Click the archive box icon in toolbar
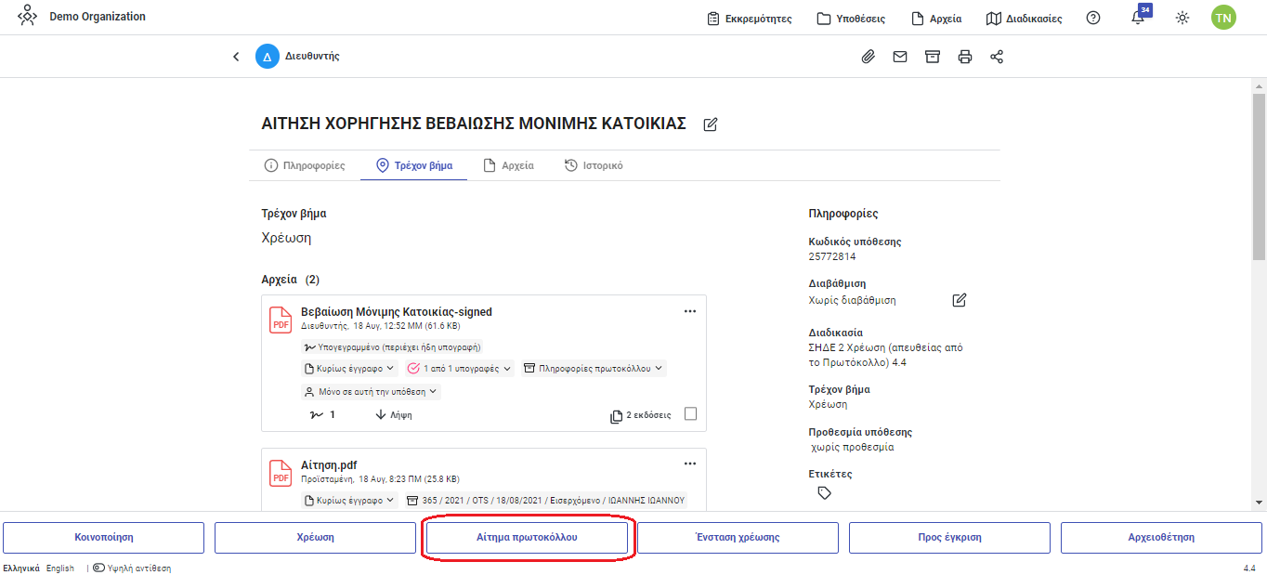 pos(933,57)
